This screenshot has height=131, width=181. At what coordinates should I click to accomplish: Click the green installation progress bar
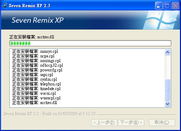pyautogui.click(x=90, y=43)
